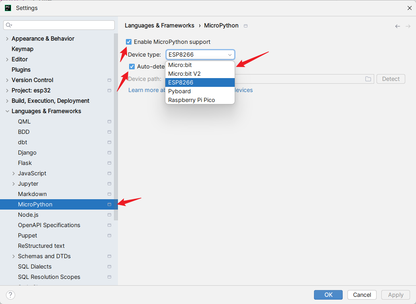
Task: Click Languages & Frameworks in the breadcrumb
Action: [x=159, y=25]
